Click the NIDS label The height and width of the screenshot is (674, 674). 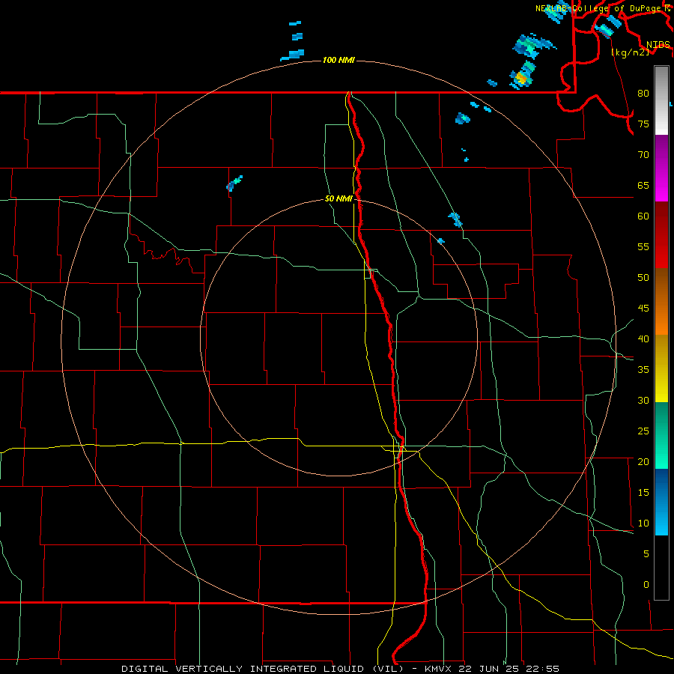pos(658,44)
